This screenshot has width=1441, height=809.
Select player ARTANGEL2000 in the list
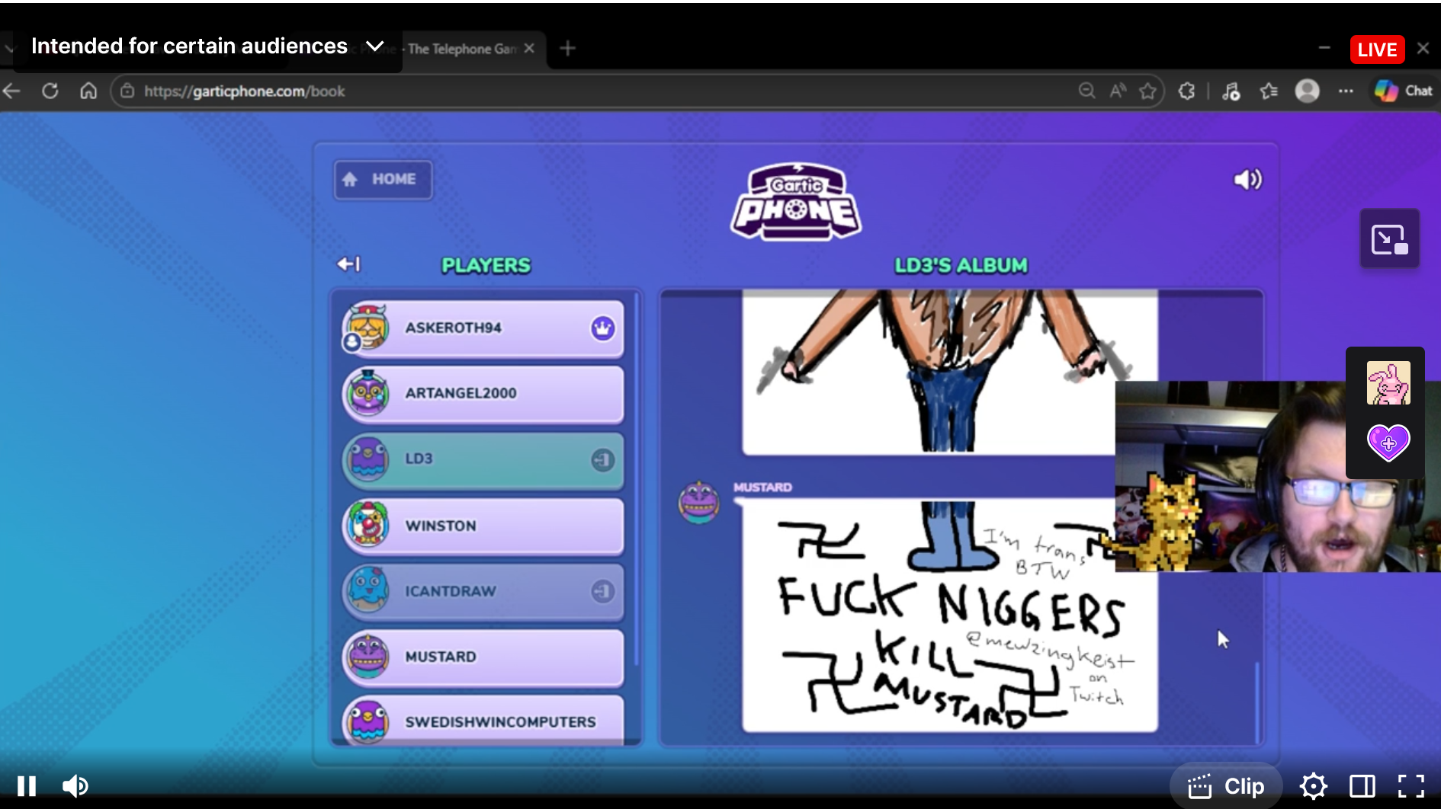pos(483,394)
